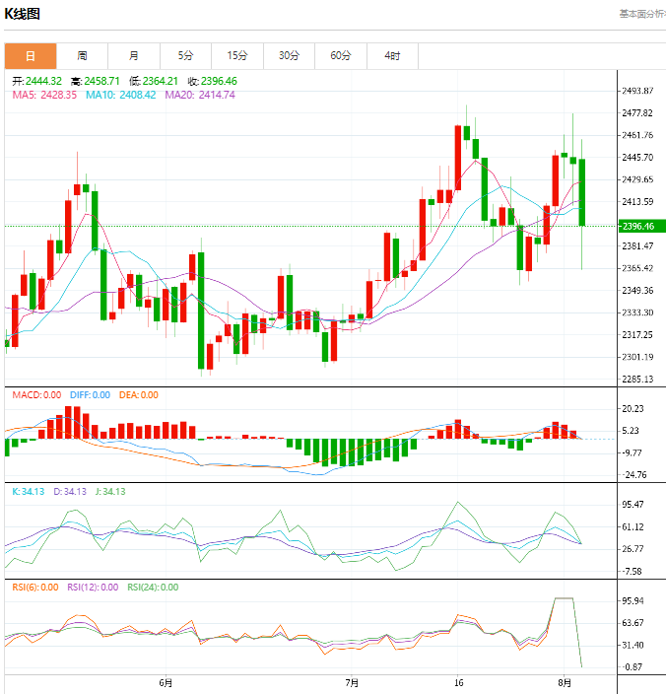Click the 8月 date axis marker
Viewport: 666px width, 694px height.
point(565,683)
